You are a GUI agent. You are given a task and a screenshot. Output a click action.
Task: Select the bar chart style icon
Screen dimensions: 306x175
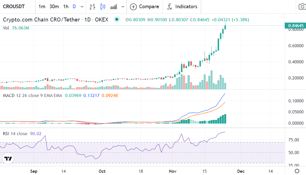[92, 7]
